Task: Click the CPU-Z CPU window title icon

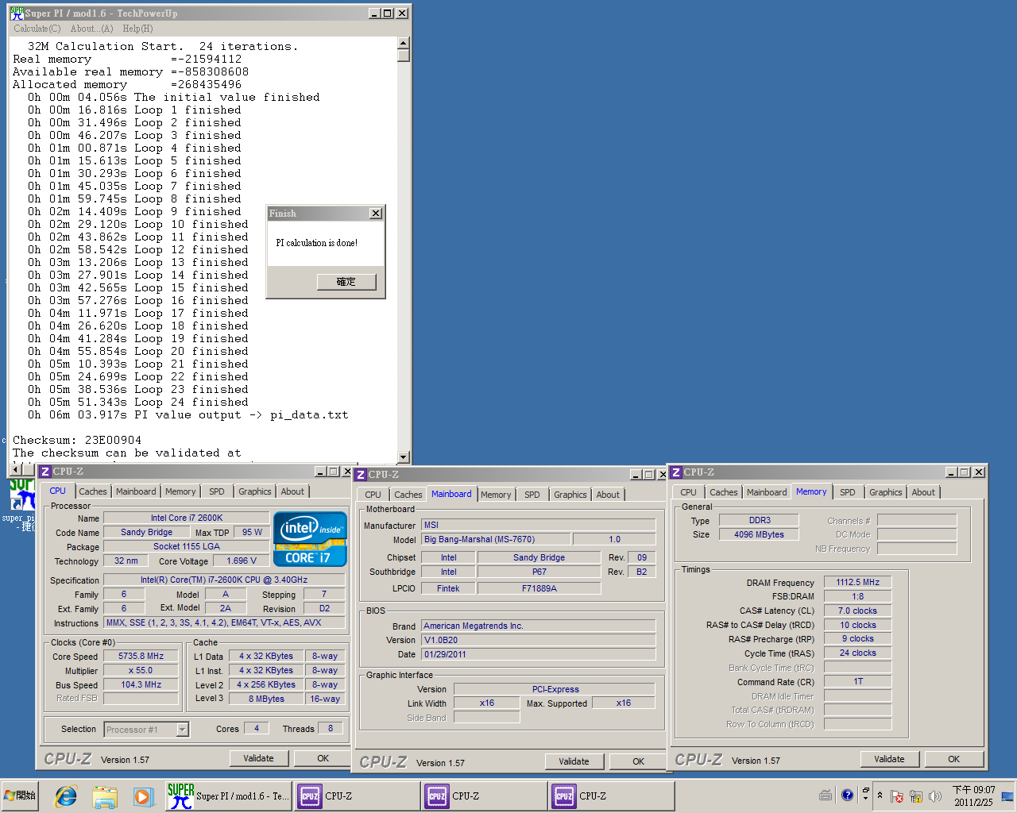Action: [x=45, y=472]
